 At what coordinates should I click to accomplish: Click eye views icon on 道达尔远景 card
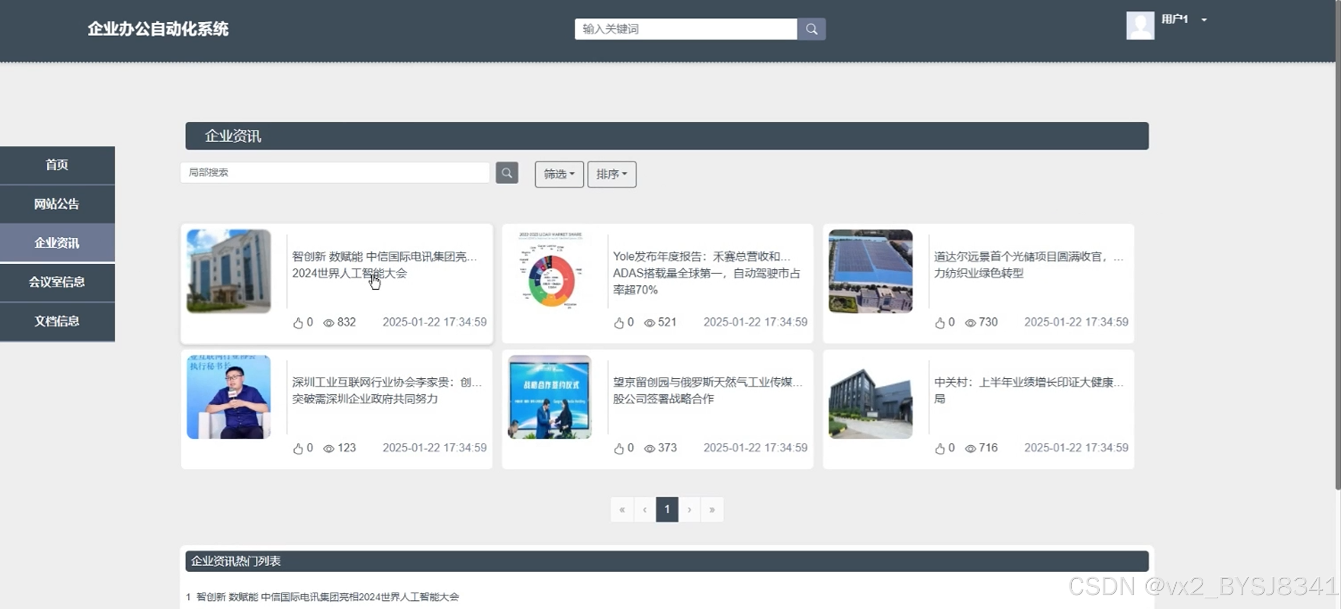[x=970, y=323]
